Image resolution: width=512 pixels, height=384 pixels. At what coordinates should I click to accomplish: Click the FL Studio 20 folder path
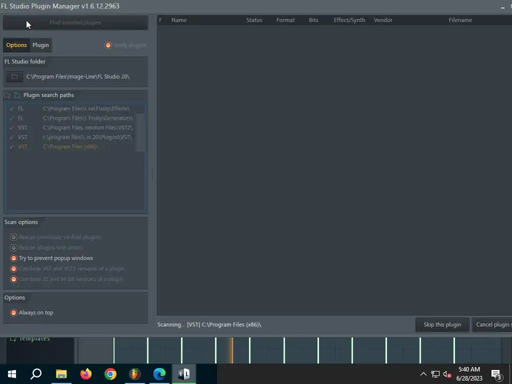[77, 76]
